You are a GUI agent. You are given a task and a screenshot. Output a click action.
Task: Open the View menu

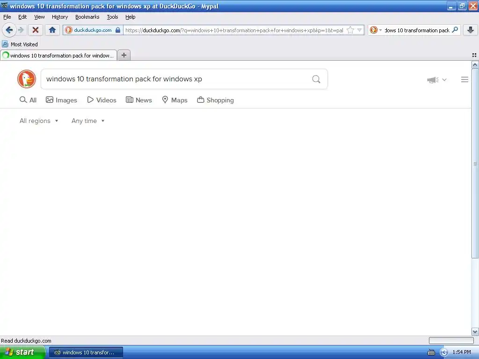point(39,17)
